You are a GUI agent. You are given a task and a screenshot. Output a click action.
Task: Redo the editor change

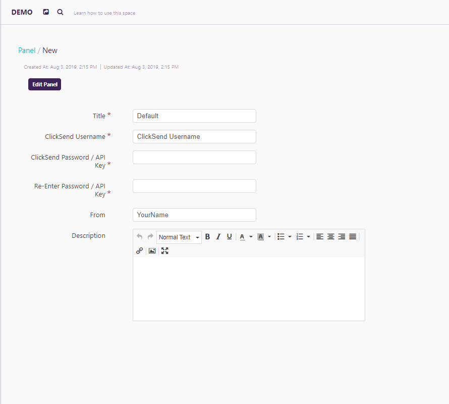pyautogui.click(x=150, y=236)
